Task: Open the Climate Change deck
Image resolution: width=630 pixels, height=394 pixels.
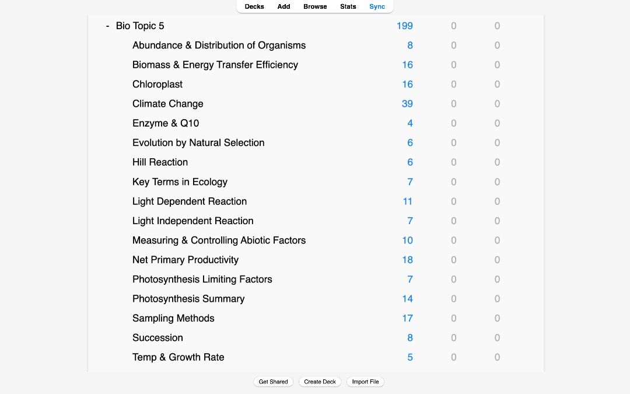Action: (167, 103)
